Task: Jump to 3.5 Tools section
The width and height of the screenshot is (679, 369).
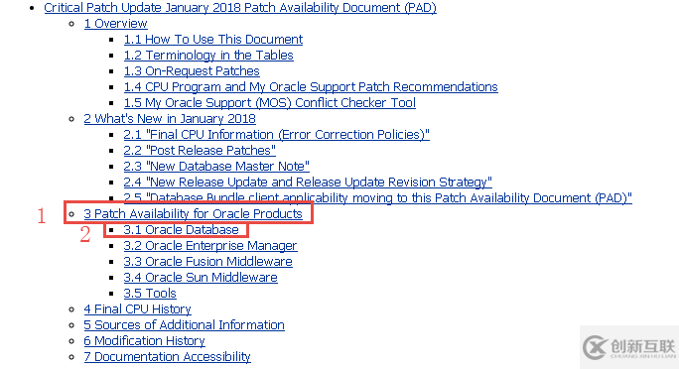Action: click(x=150, y=294)
